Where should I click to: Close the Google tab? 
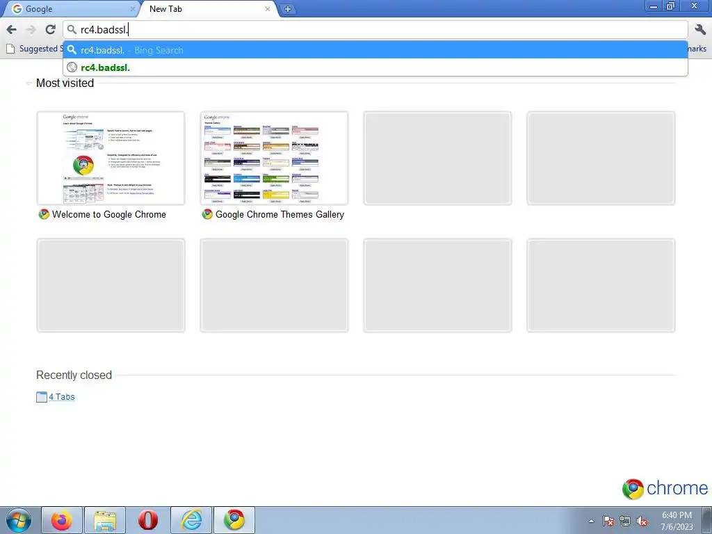coord(133,8)
